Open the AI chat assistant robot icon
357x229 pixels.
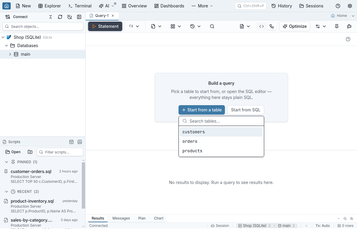pyautogui.click(x=349, y=26)
